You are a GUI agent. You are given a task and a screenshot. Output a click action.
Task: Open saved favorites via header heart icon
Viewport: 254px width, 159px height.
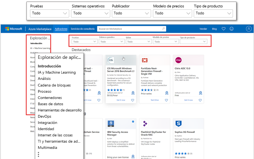point(224,29)
